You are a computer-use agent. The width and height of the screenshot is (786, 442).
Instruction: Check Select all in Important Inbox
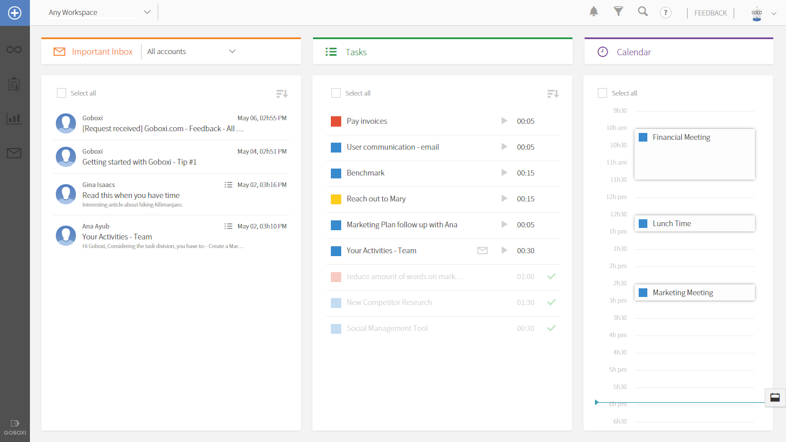coord(62,93)
